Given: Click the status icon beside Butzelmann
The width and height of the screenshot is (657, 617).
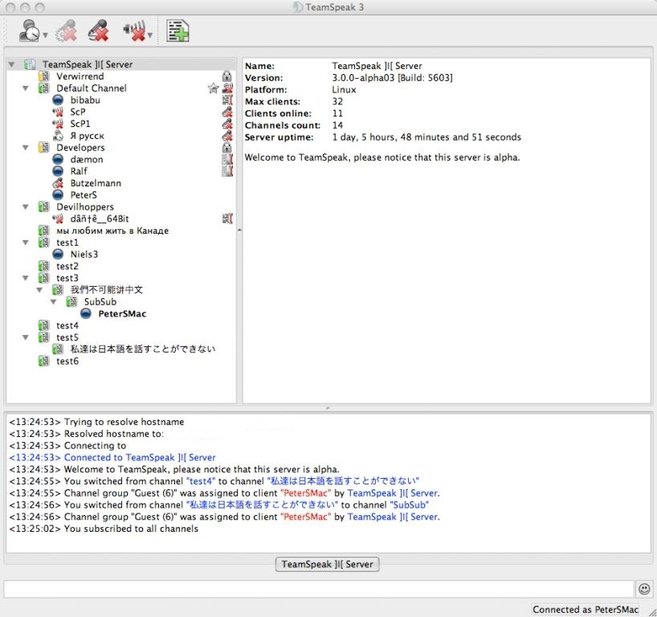Looking at the screenshot, I should tap(58, 183).
